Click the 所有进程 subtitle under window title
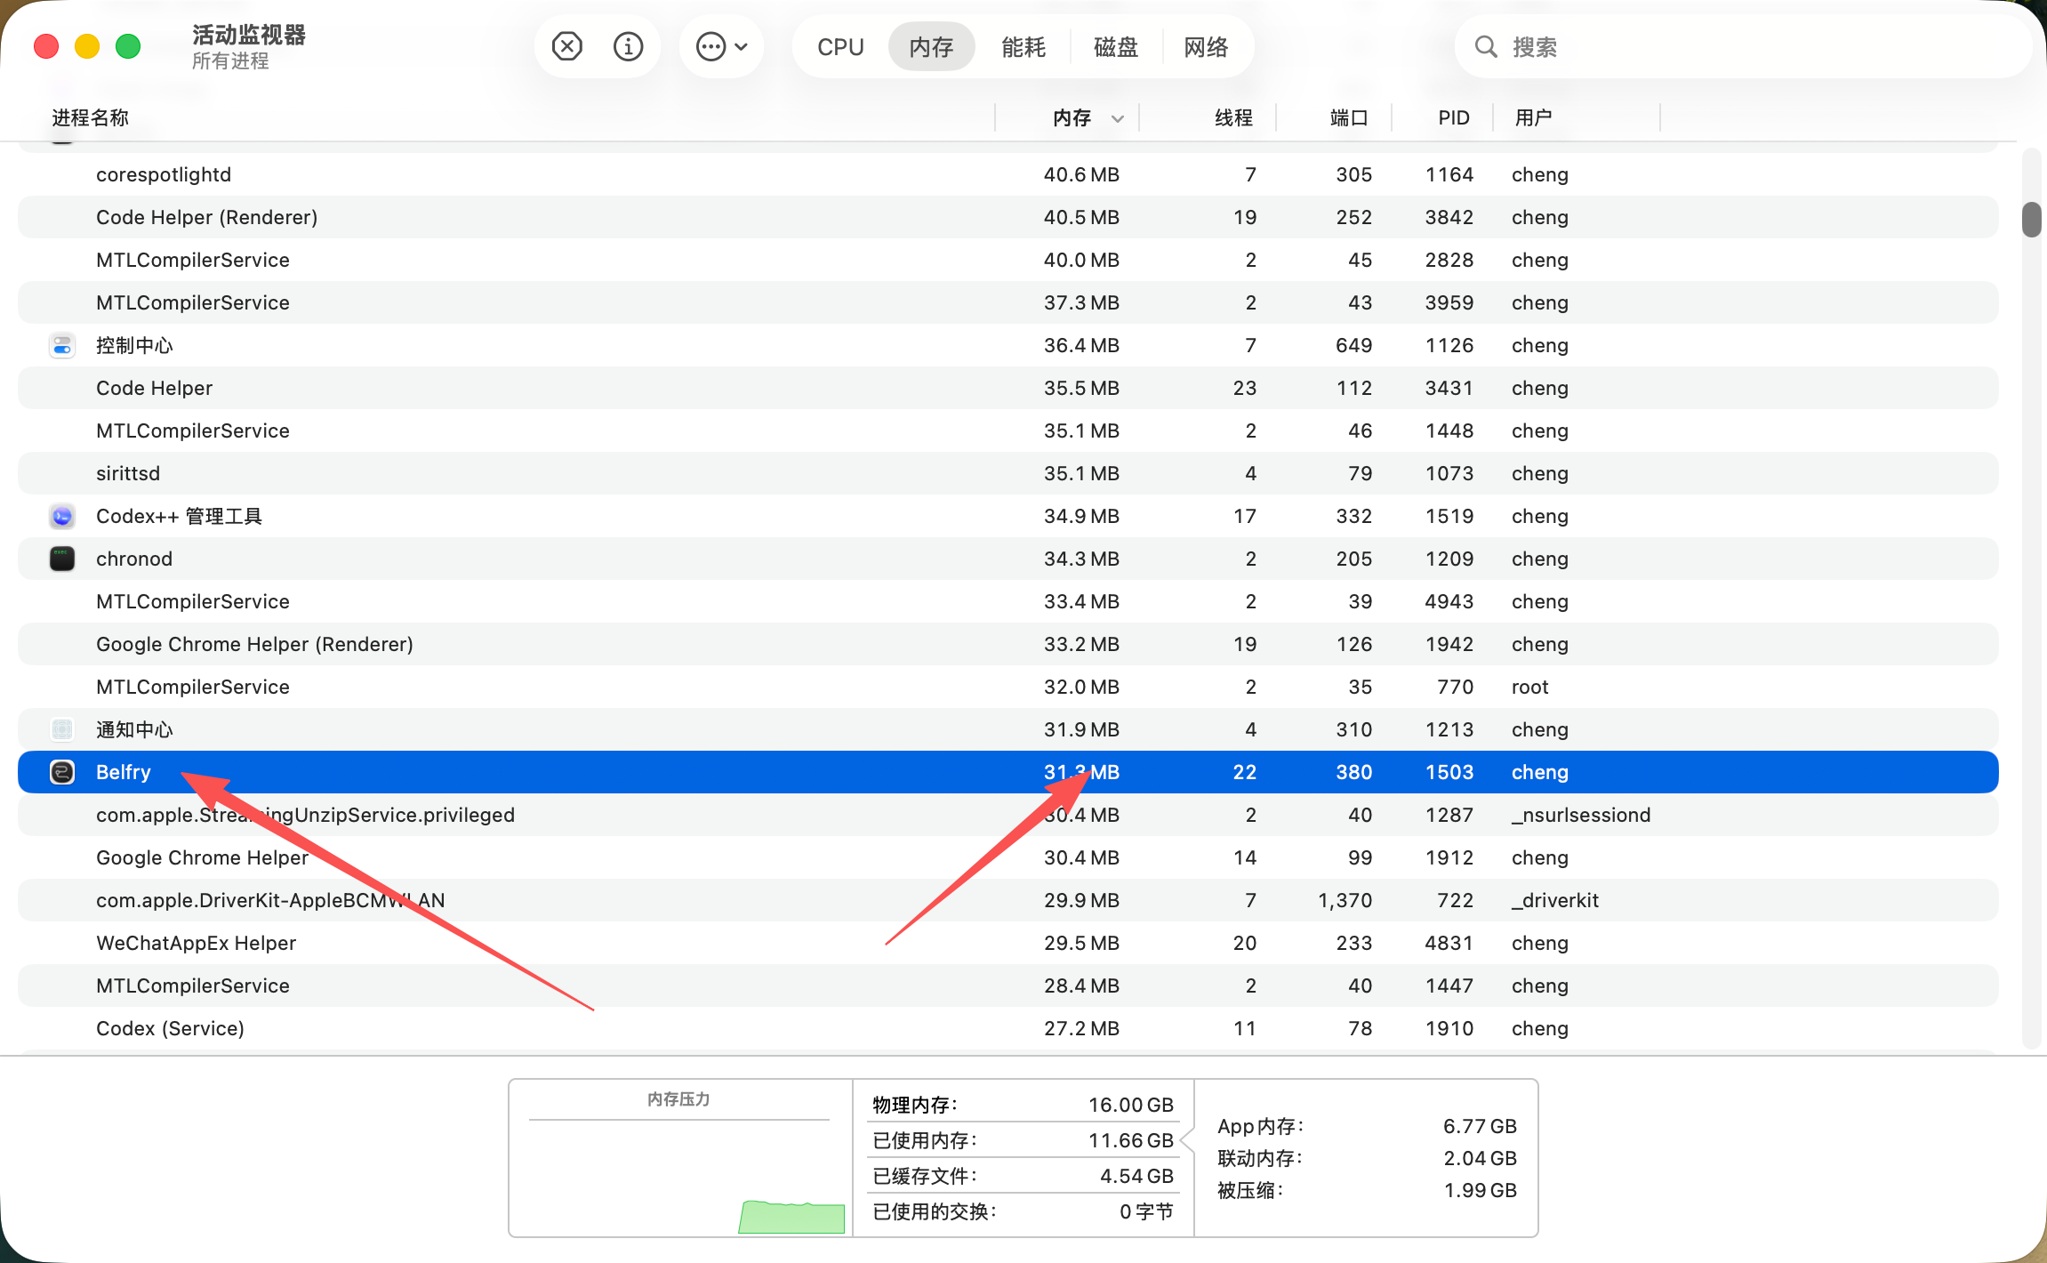 click(230, 60)
